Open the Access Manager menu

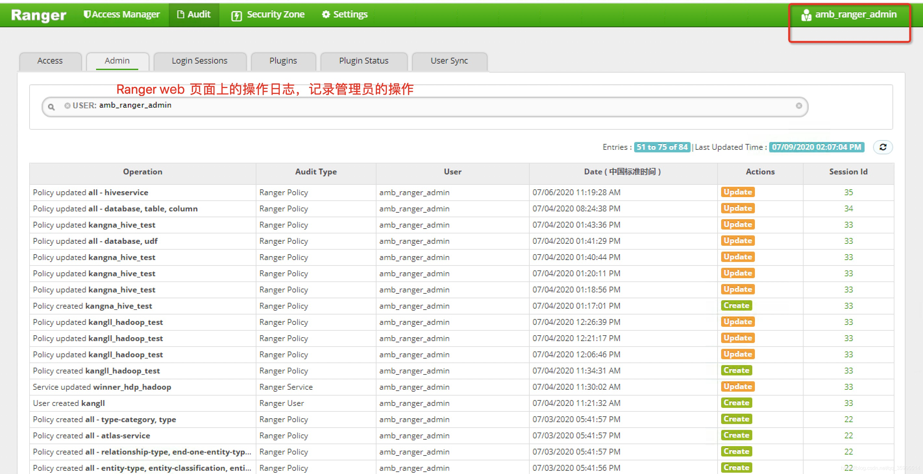(x=121, y=14)
